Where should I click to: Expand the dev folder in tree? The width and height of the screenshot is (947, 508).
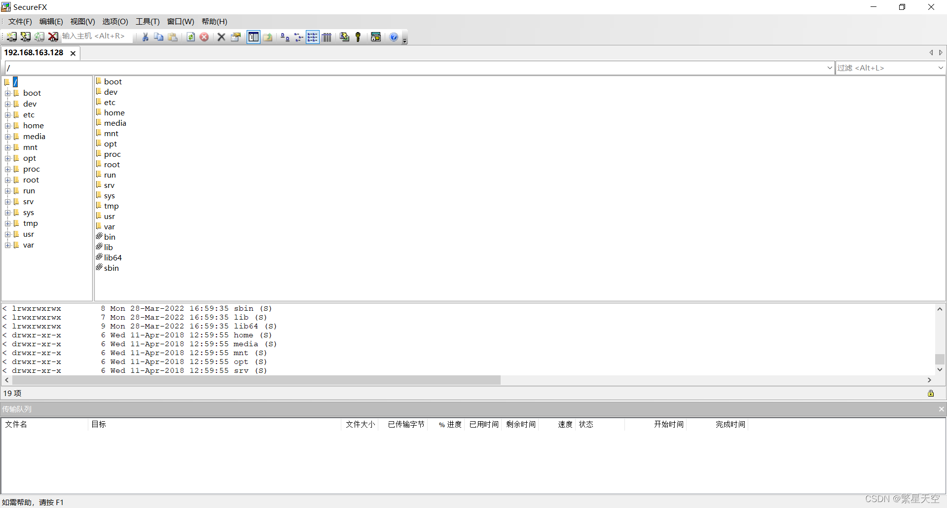[x=8, y=104]
